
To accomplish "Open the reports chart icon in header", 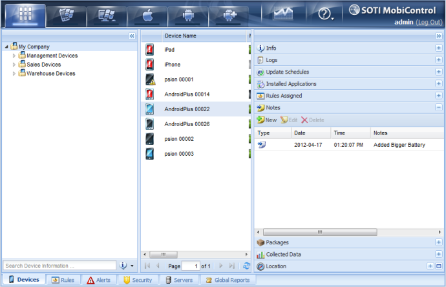I will coord(283,14).
